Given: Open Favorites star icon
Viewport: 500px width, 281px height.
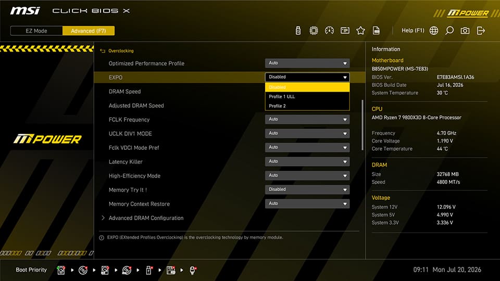Looking at the screenshot, I should click(360, 31).
